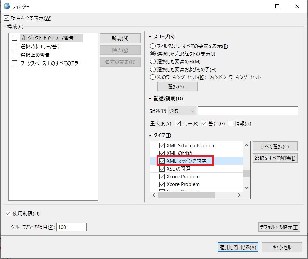The height and width of the screenshot is (259, 308).
Task: Uncheck XML マッピング問題 type
Action: [162, 161]
